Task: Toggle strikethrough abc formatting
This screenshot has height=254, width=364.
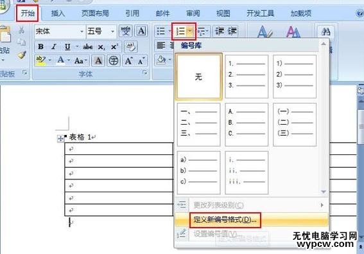Action: [x=88, y=47]
